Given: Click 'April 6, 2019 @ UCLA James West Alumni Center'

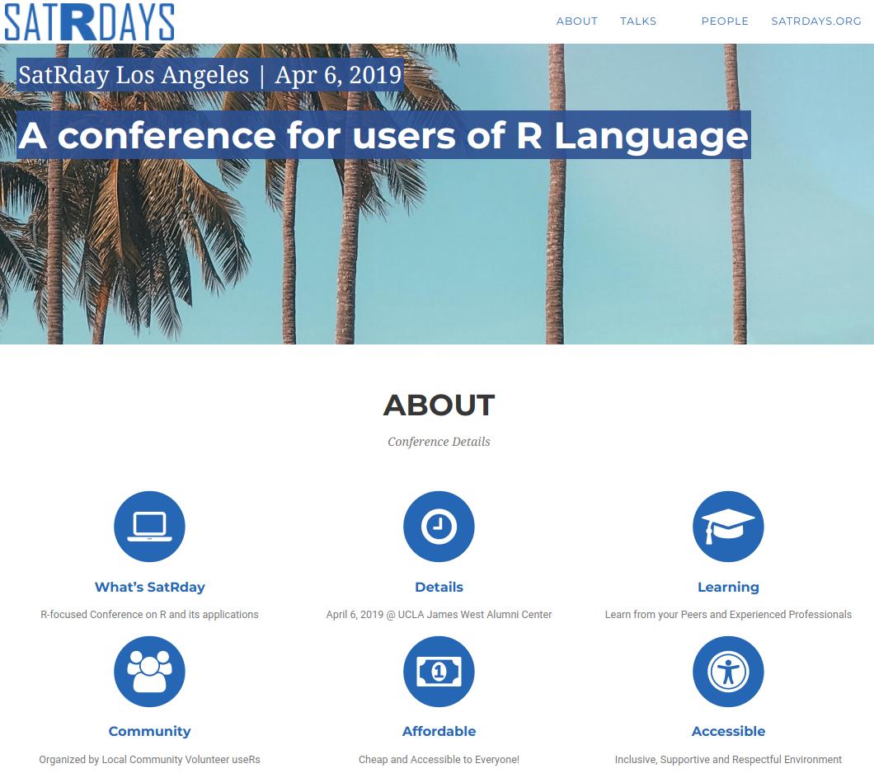Looking at the screenshot, I should pos(439,614).
